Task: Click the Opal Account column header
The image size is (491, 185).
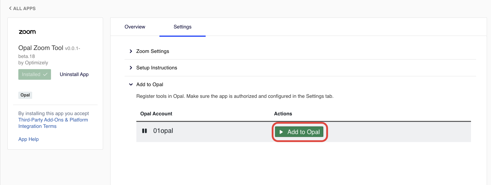Action: tap(156, 114)
